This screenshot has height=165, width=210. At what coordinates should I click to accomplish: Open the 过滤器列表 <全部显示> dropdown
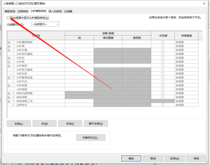[45, 24]
